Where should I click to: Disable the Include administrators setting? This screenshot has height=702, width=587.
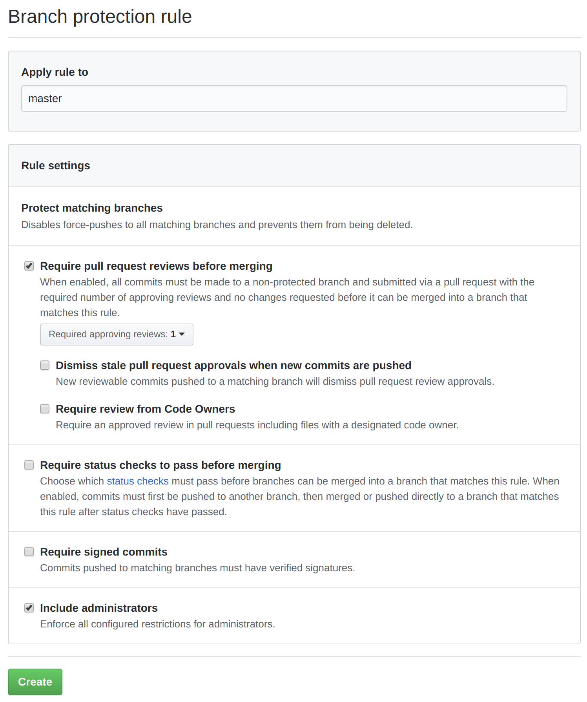coord(29,608)
